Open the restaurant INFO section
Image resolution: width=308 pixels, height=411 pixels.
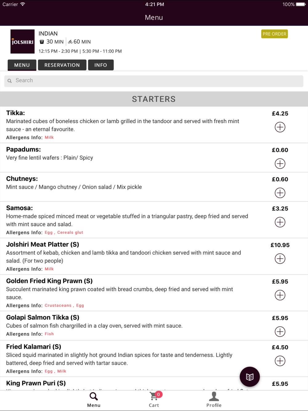[101, 65]
